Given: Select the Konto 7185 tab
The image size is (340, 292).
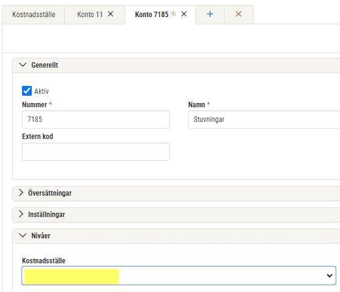Looking at the screenshot, I should (x=151, y=15).
